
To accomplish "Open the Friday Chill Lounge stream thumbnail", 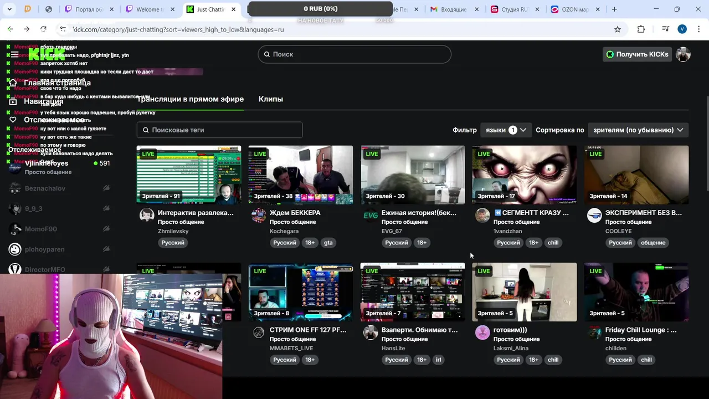I will (636, 292).
